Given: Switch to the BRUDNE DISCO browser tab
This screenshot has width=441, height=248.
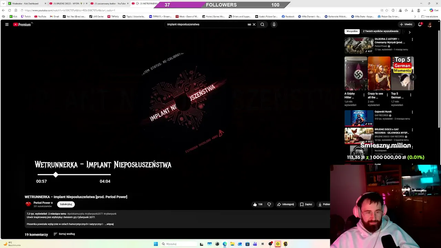Looking at the screenshot, I should 68,3.
